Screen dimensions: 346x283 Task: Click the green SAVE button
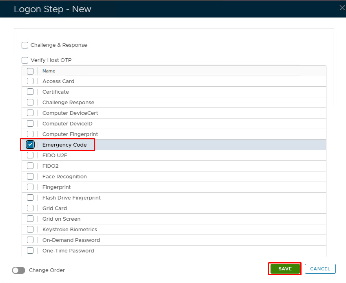285,269
